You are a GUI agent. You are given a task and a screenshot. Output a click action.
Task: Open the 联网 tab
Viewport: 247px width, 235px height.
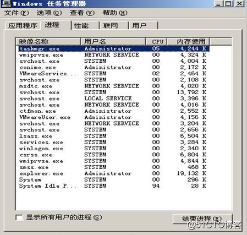tap(114, 25)
